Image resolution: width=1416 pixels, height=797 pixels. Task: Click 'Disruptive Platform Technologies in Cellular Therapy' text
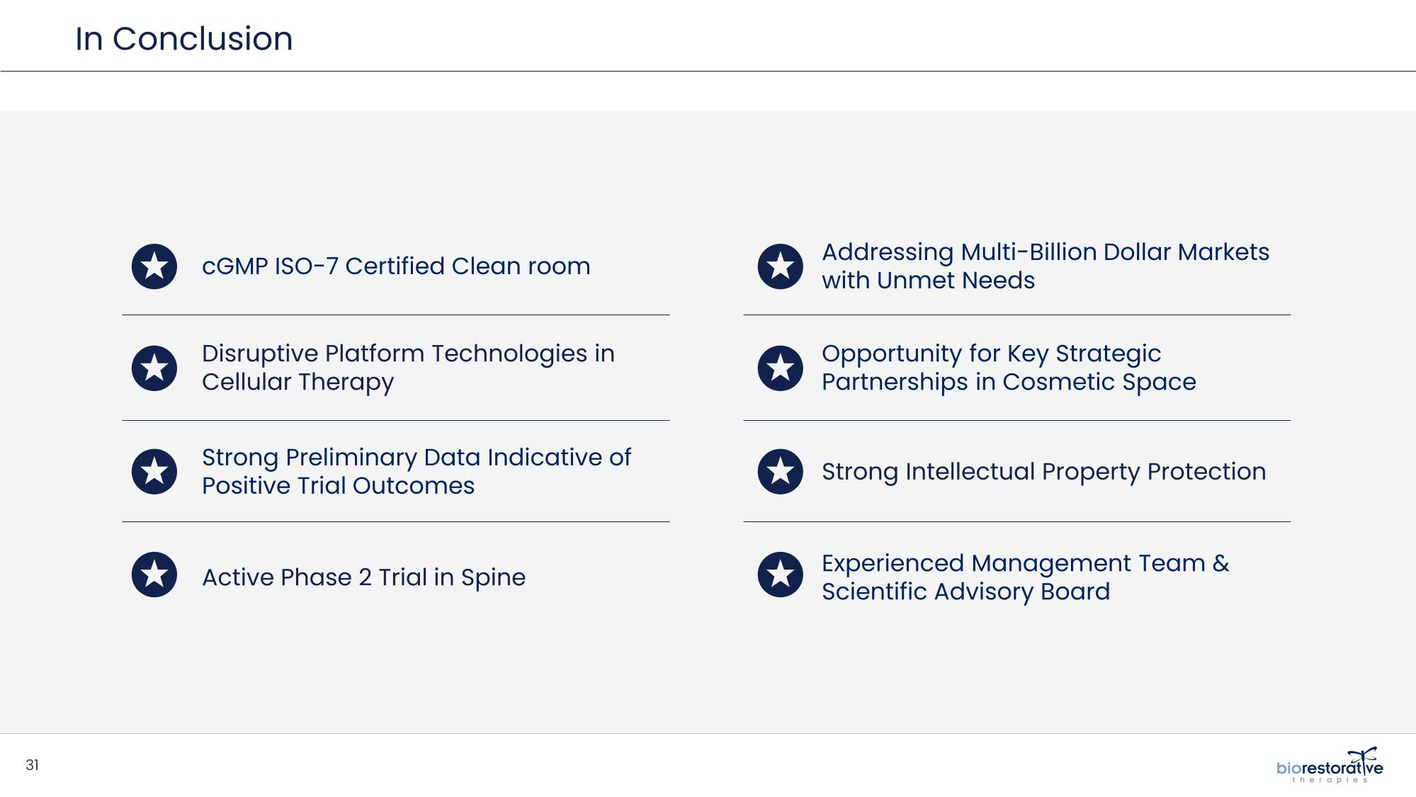point(408,368)
